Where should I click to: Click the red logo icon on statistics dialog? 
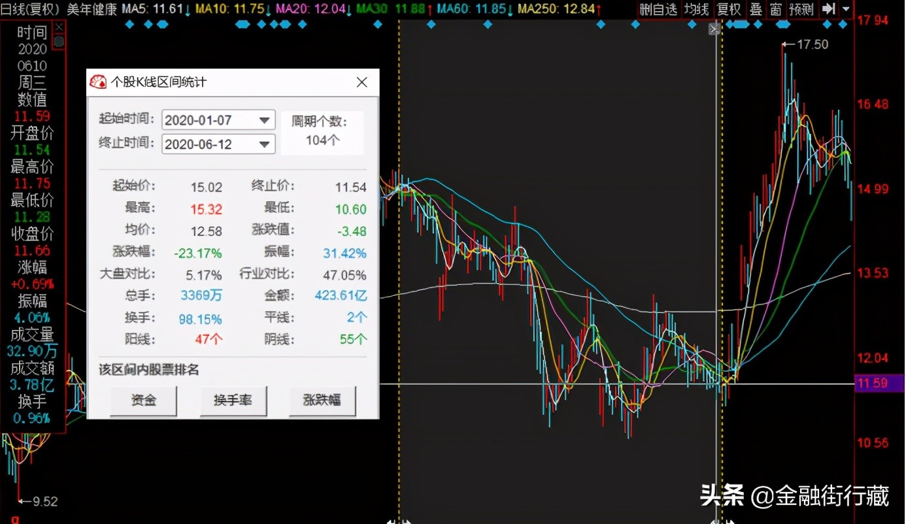[x=99, y=82]
